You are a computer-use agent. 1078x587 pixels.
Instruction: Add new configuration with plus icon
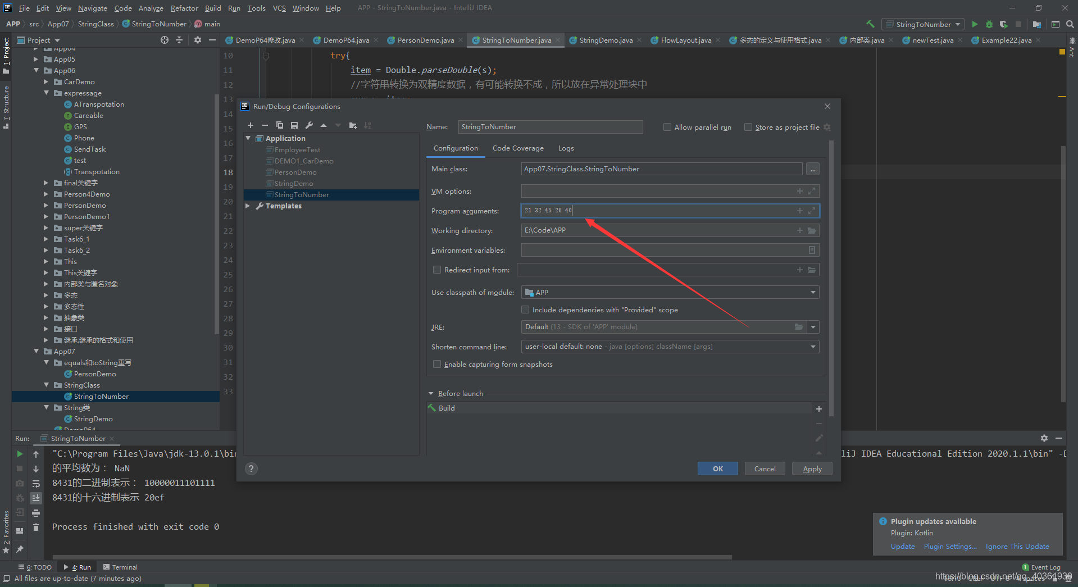tap(251, 125)
